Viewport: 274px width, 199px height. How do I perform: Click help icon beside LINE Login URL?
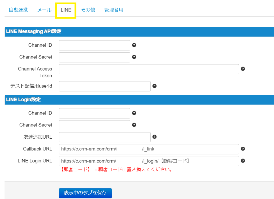point(243,161)
